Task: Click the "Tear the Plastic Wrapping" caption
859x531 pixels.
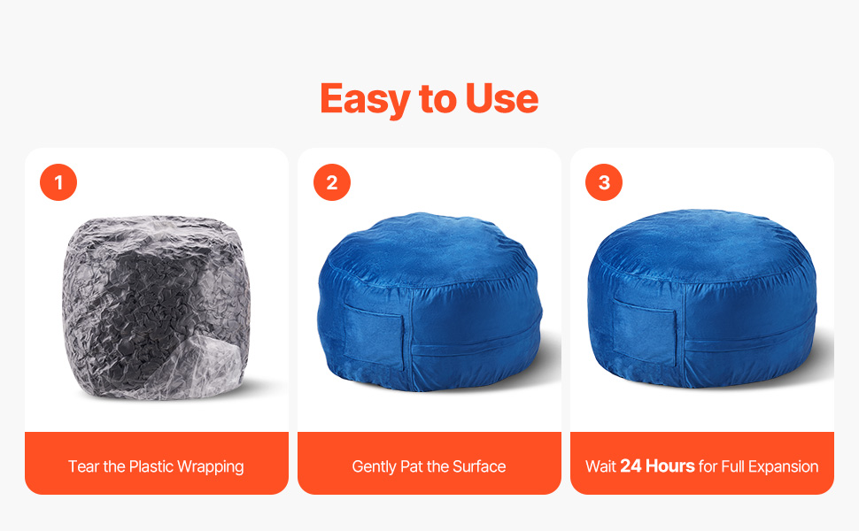Action: pyautogui.click(x=156, y=466)
